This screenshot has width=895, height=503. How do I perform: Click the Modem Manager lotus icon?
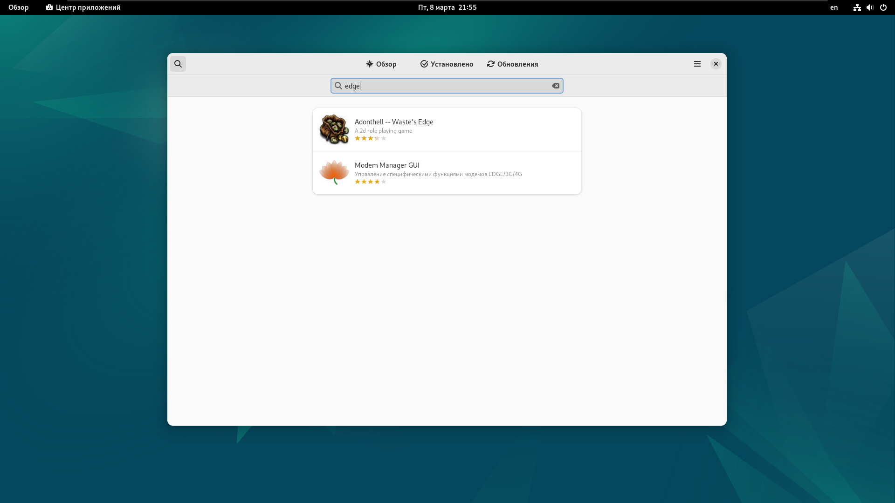[334, 173]
